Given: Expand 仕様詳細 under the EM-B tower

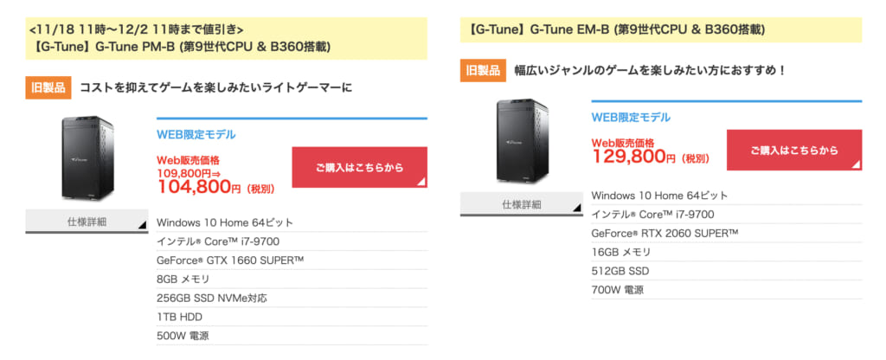Looking at the screenshot, I should click(522, 204).
